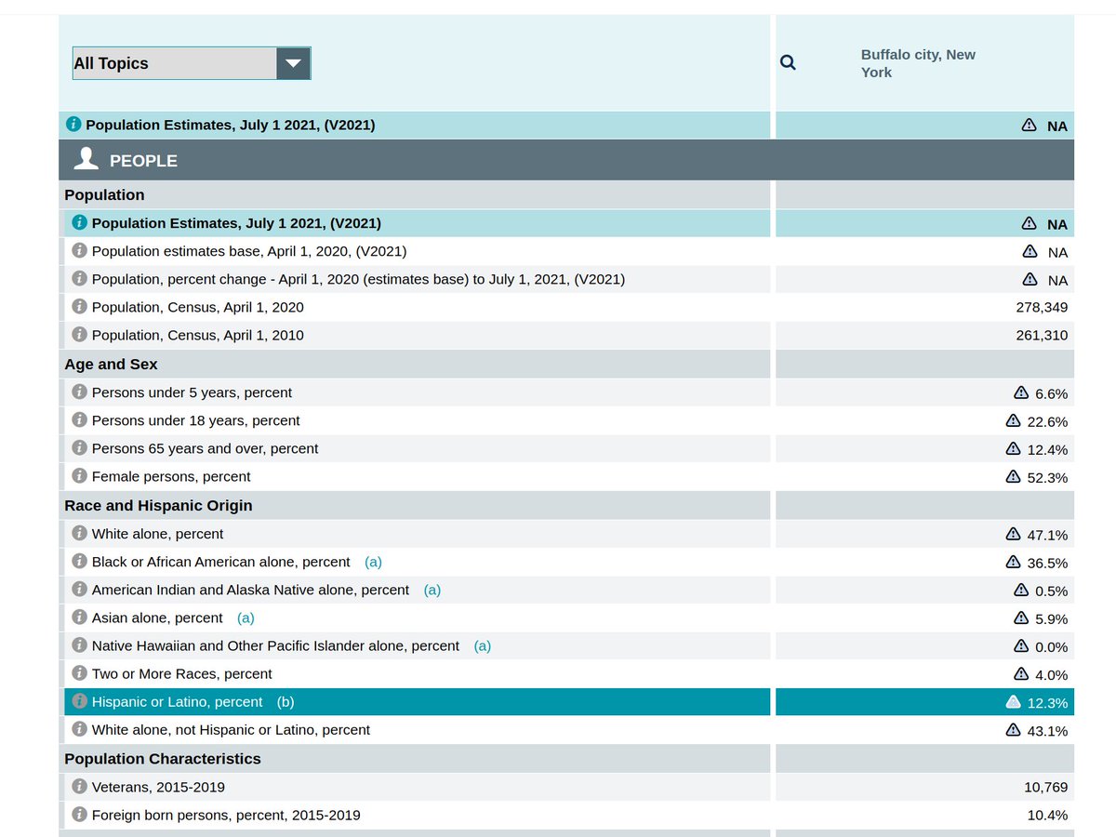1116x837 pixels.
Task: Click the 10,769 veterans value
Action: coord(1046,787)
